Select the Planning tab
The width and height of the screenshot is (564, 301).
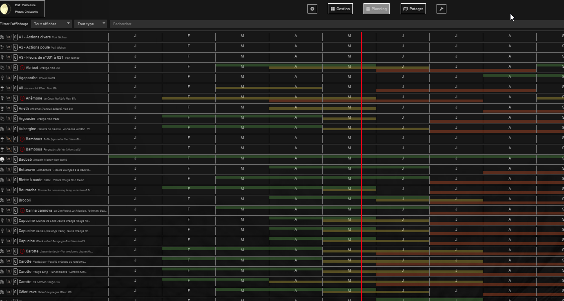click(x=376, y=9)
